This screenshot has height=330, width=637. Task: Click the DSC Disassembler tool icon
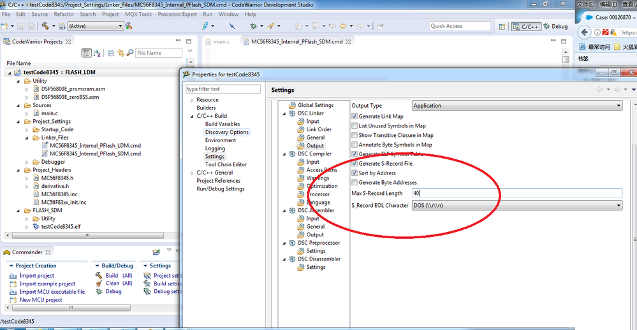point(292,259)
